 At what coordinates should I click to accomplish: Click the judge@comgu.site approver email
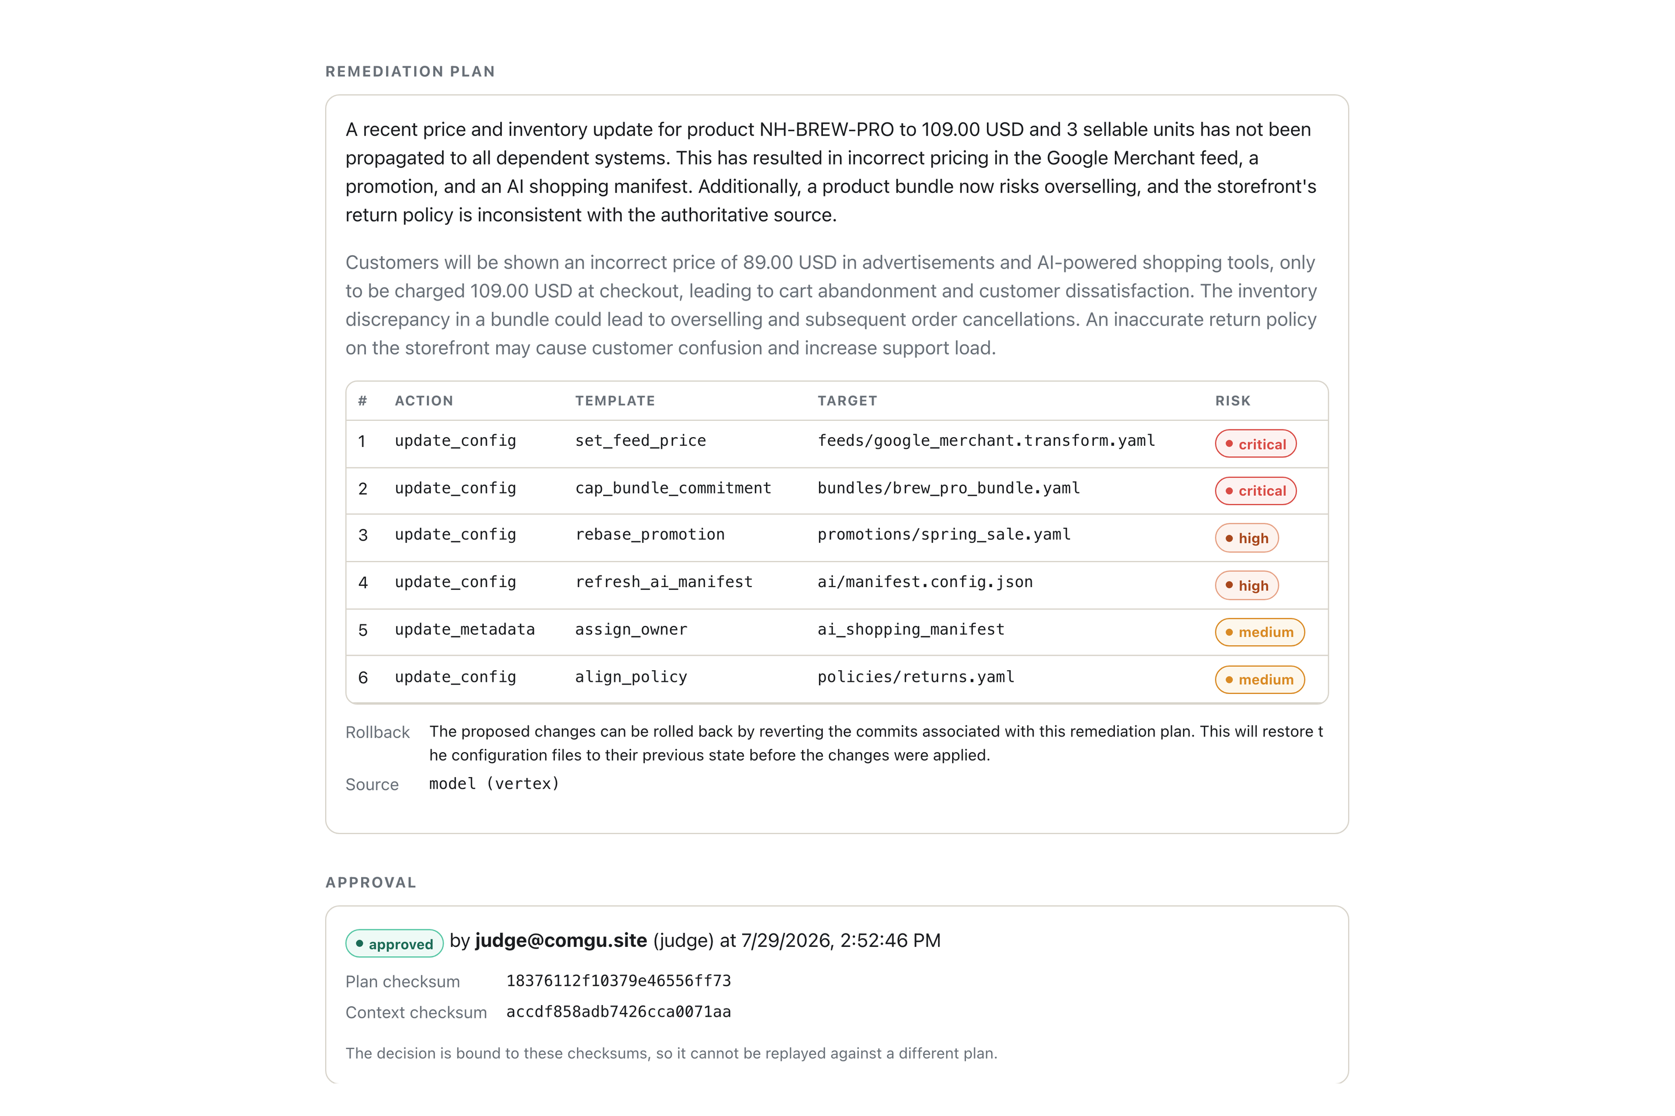561,940
